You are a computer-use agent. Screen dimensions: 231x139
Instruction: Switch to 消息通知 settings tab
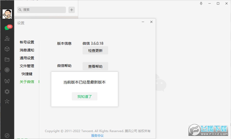click(x=27, y=50)
